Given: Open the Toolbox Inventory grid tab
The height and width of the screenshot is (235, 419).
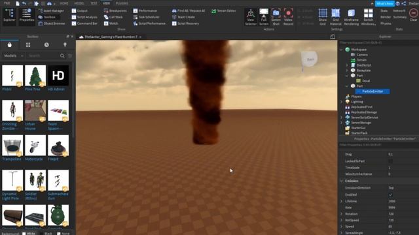Looking at the screenshot, I should (x=28, y=45).
